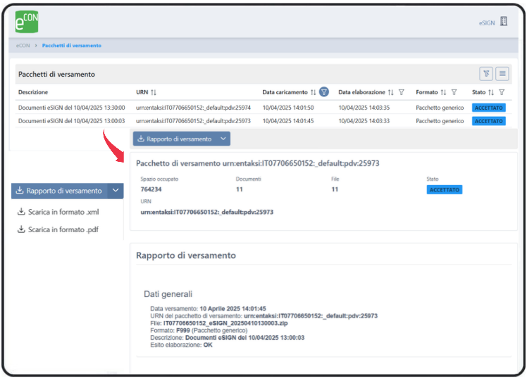Open active filter on Data caricamento
This screenshot has height=380, width=527.
(x=324, y=92)
